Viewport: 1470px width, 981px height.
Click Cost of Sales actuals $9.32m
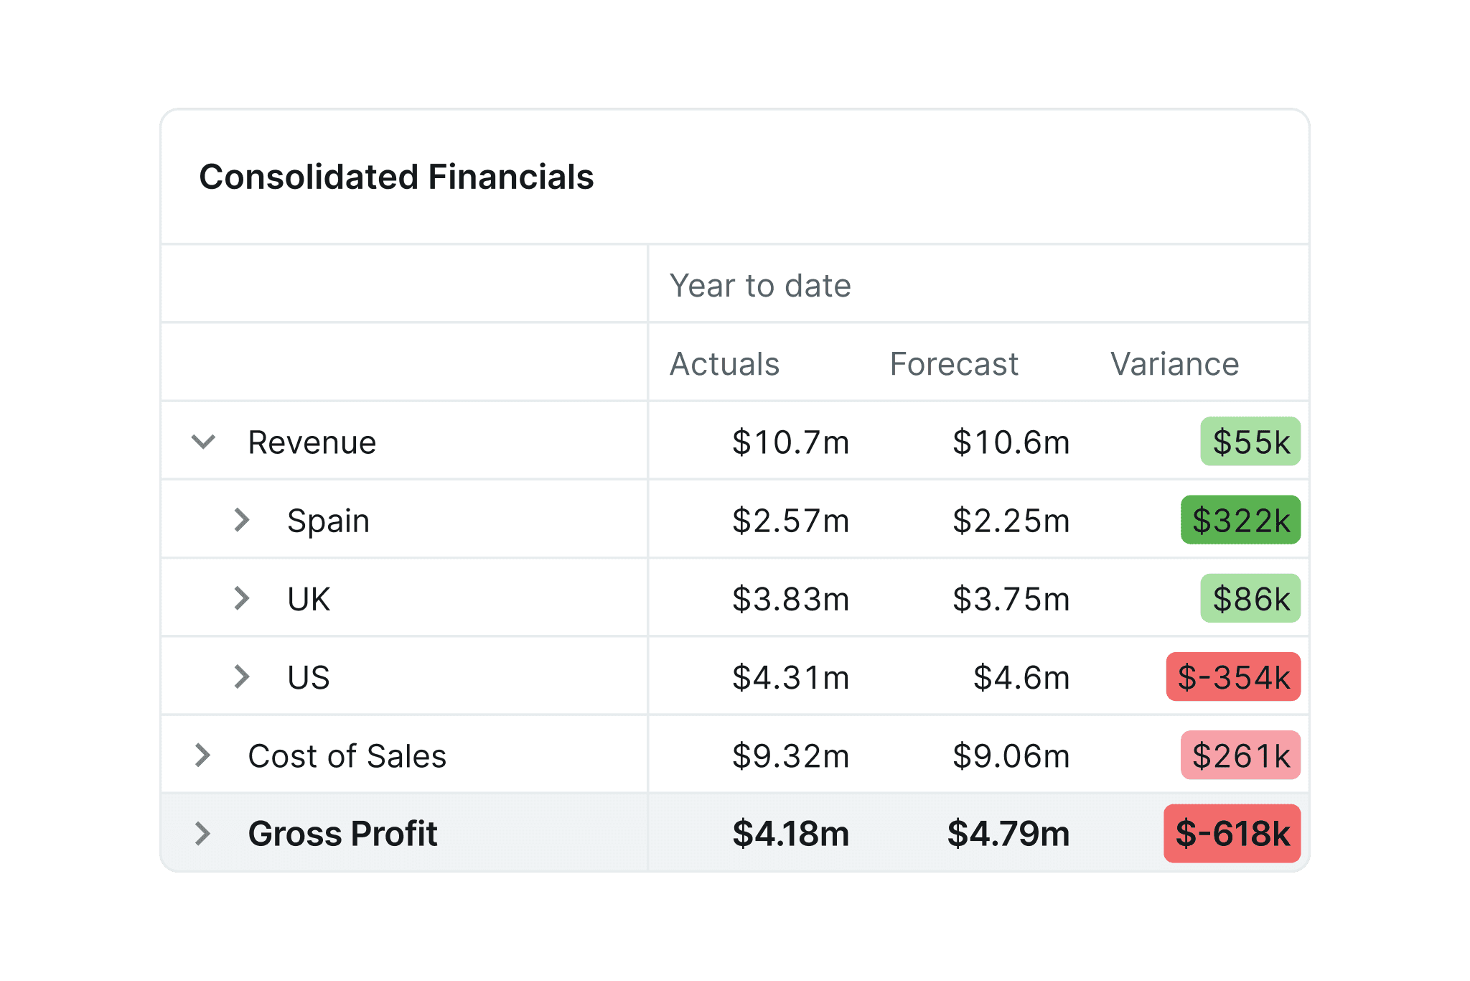pos(790,755)
